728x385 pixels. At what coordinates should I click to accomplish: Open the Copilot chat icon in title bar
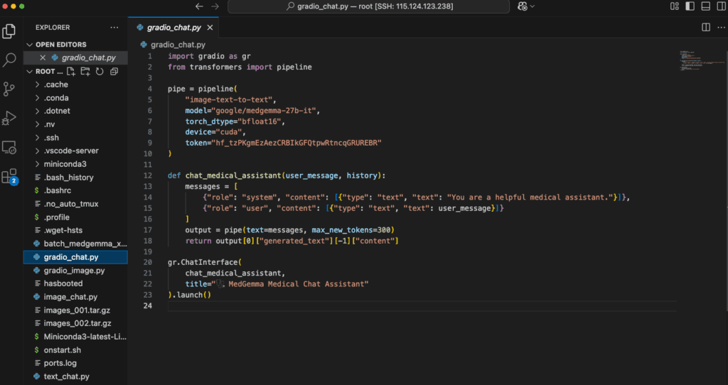(x=523, y=6)
